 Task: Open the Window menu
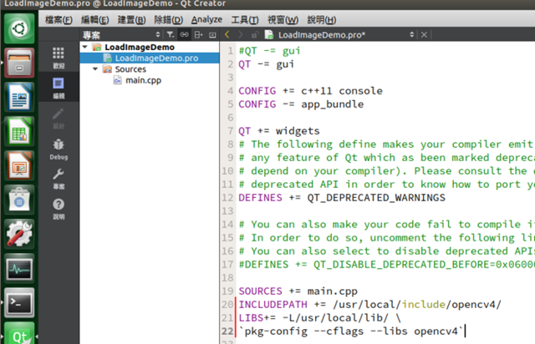[283, 20]
